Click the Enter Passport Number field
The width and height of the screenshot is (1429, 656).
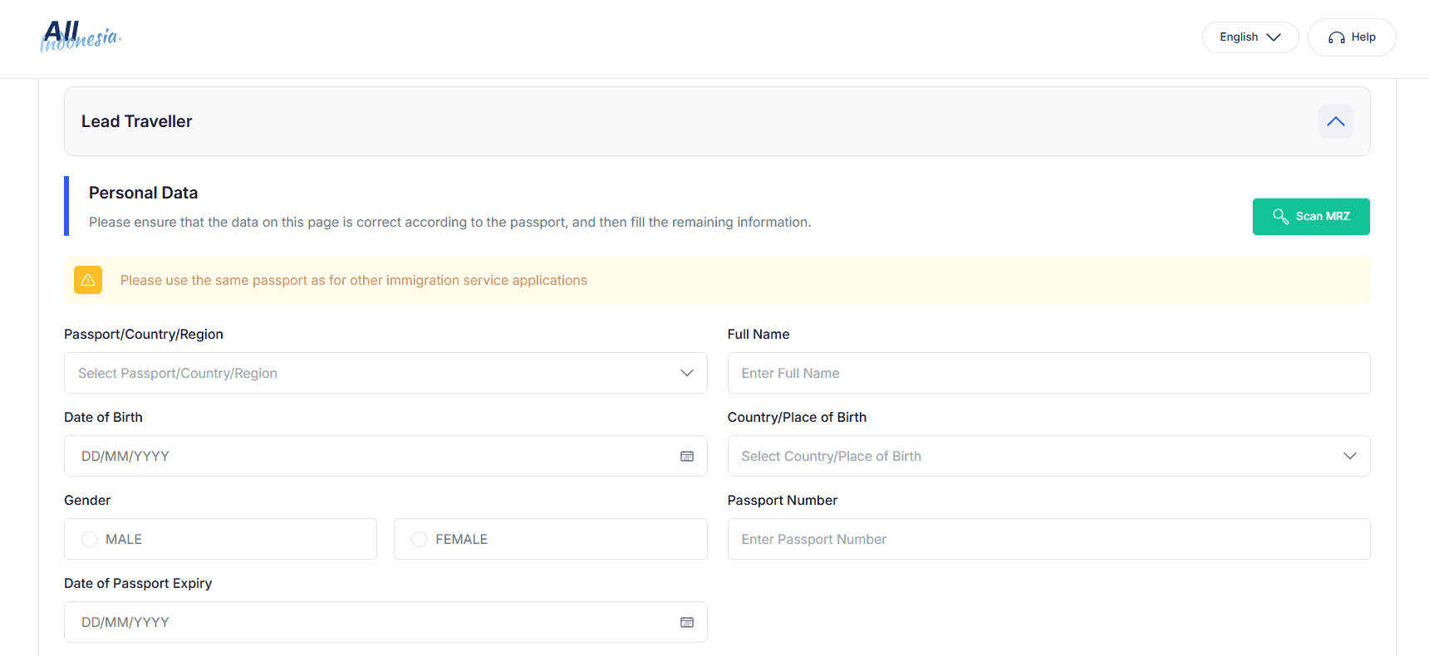pos(1048,539)
